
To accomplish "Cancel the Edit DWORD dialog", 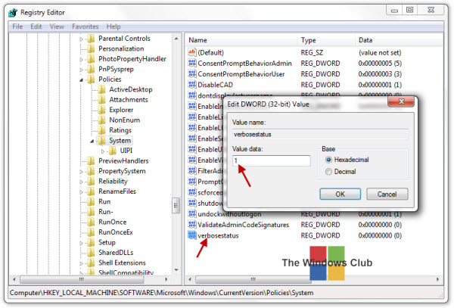I will (x=387, y=194).
